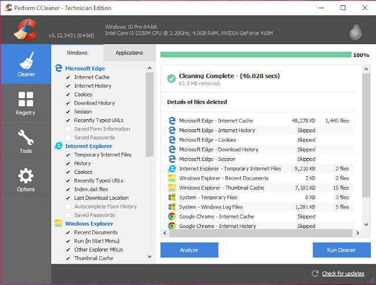Collapse the Internet Explorer category header

(x=89, y=146)
